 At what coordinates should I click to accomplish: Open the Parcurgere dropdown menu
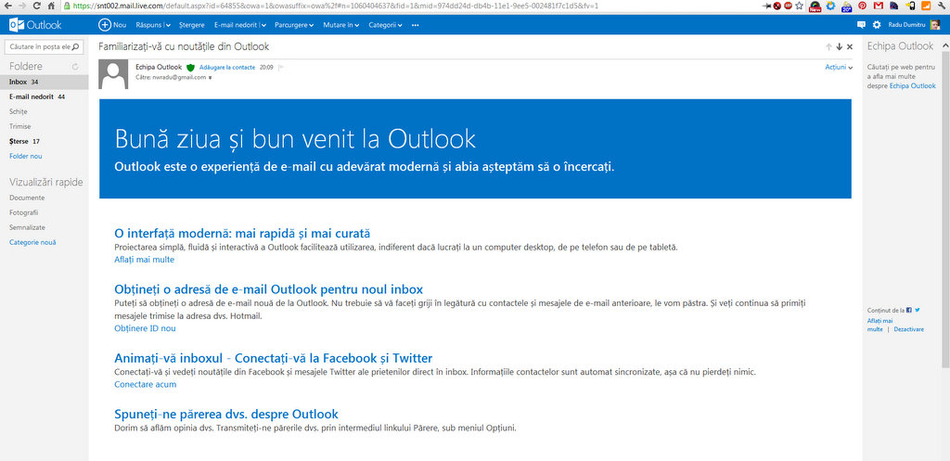point(294,25)
